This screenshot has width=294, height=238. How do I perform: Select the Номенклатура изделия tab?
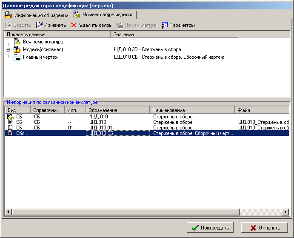(x=104, y=14)
